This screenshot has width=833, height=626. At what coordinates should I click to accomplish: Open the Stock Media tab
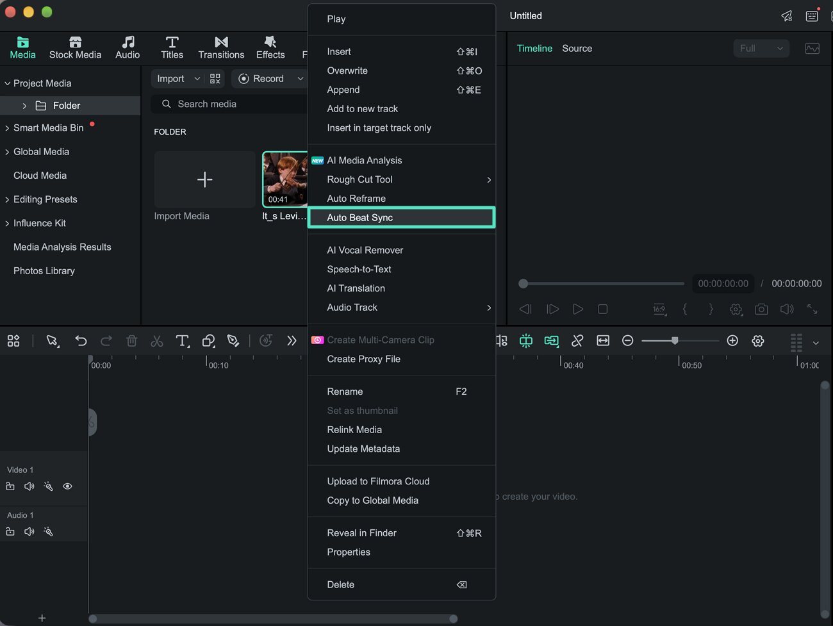click(x=75, y=48)
